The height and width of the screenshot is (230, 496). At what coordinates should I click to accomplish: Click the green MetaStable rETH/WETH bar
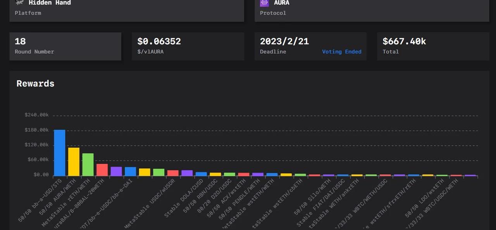click(88, 164)
